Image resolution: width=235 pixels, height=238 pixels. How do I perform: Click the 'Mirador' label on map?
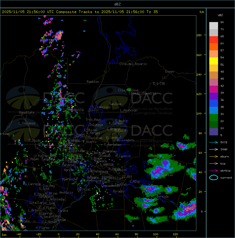119,191
